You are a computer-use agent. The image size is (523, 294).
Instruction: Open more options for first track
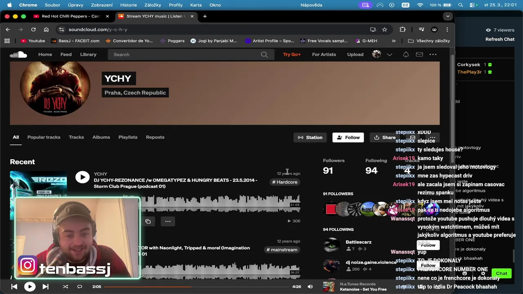tap(168, 221)
